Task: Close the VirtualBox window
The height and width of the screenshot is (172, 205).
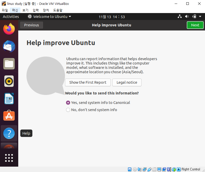Action: (x=199, y=4)
